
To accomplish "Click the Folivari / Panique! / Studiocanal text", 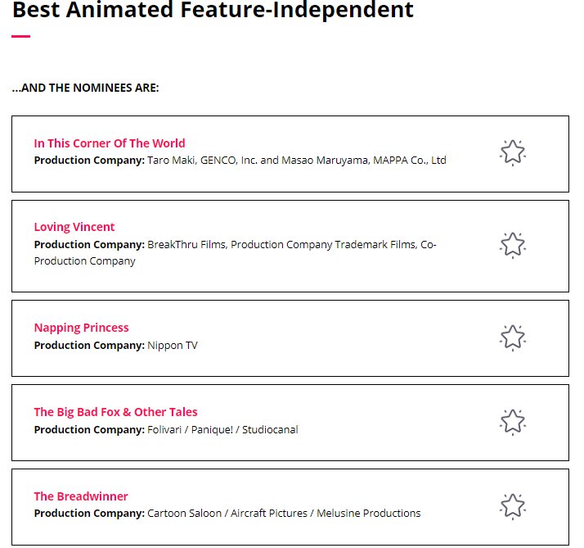I will click(x=222, y=430).
